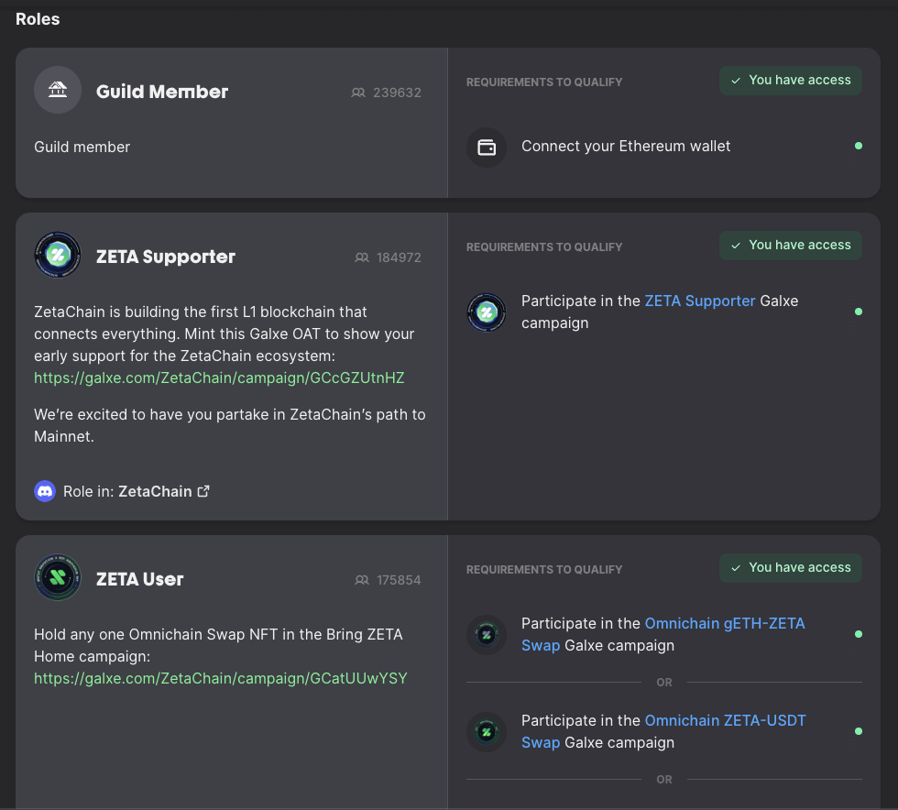Image resolution: width=898 pixels, height=810 pixels.
Task: Click the Omnichain gETH-ZETA Swap requirement icon
Action: pos(486,634)
